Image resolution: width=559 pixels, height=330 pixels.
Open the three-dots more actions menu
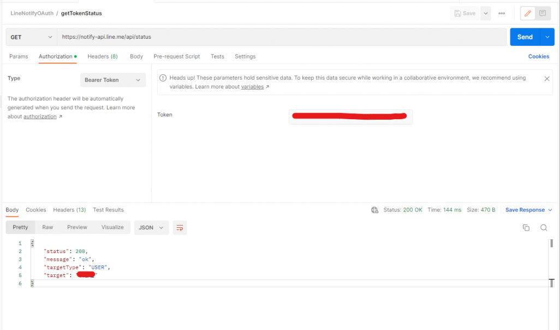(502, 13)
